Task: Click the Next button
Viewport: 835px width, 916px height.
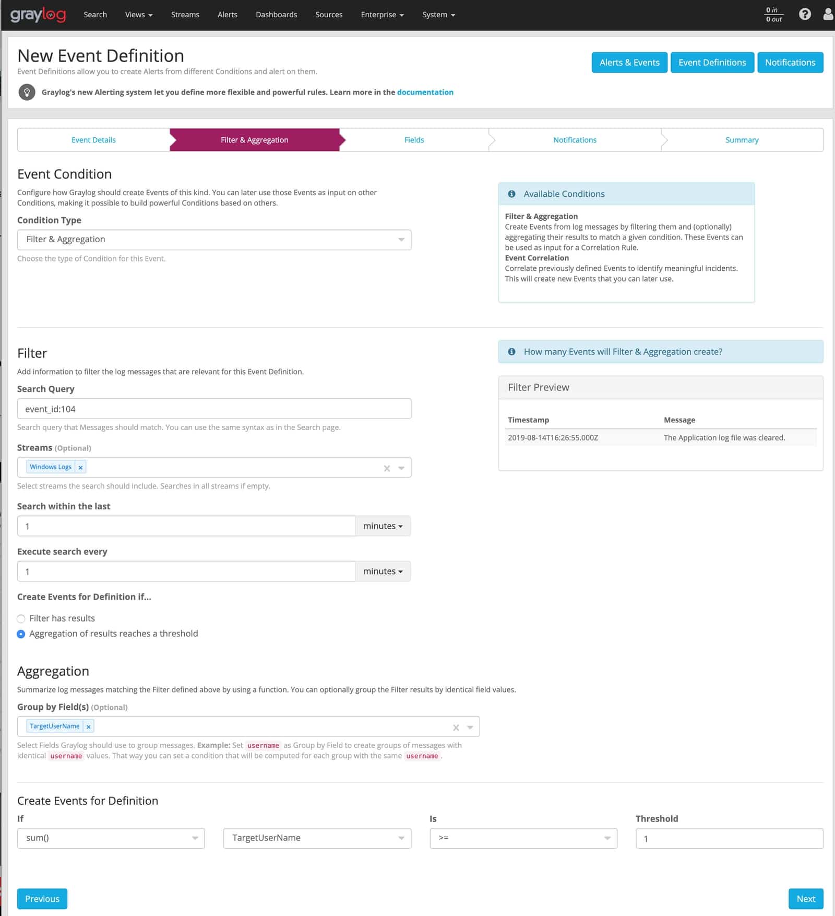Action: click(806, 899)
